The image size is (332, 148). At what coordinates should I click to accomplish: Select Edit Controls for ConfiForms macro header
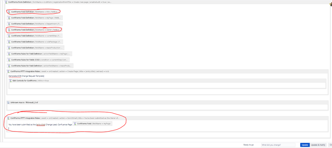click(x=167, y=80)
